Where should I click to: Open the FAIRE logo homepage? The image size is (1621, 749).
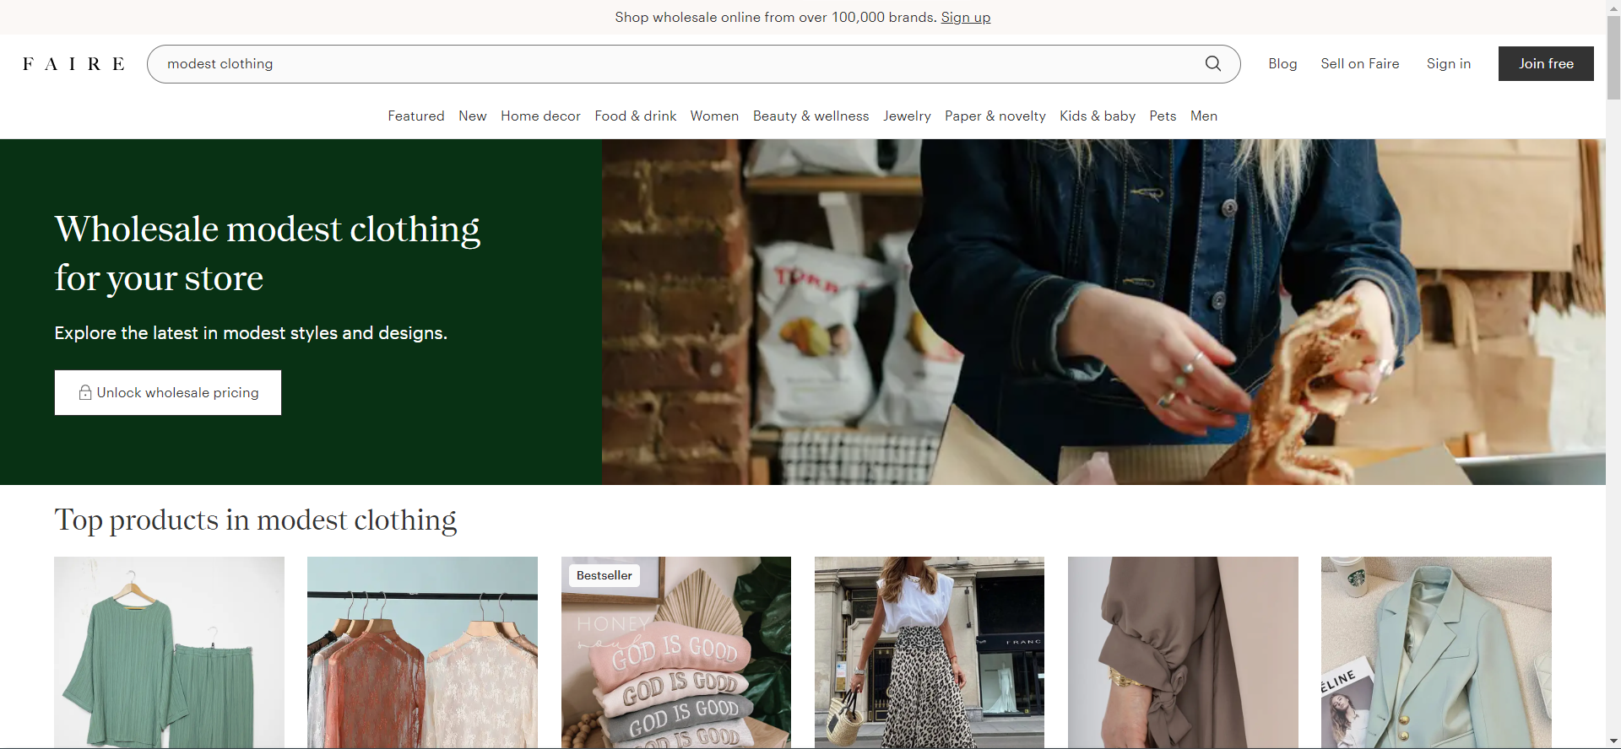pos(73,64)
